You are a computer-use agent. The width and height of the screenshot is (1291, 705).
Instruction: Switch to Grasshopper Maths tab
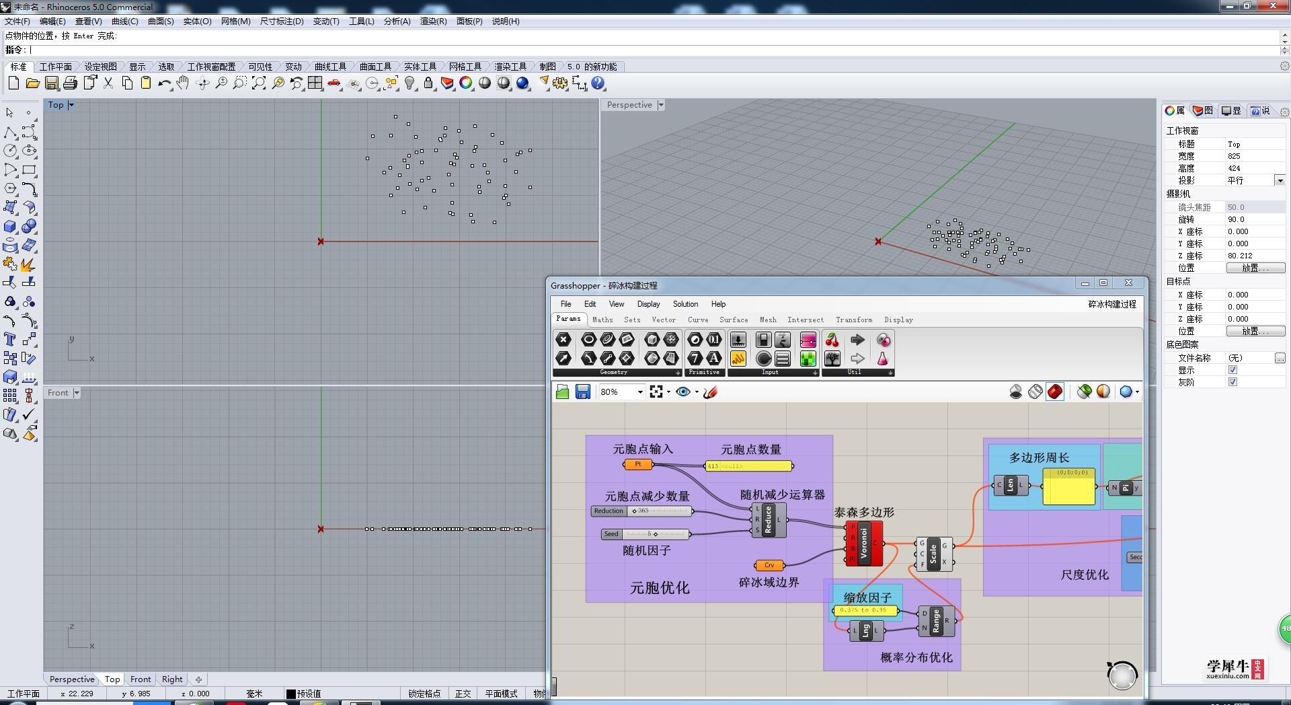click(602, 320)
